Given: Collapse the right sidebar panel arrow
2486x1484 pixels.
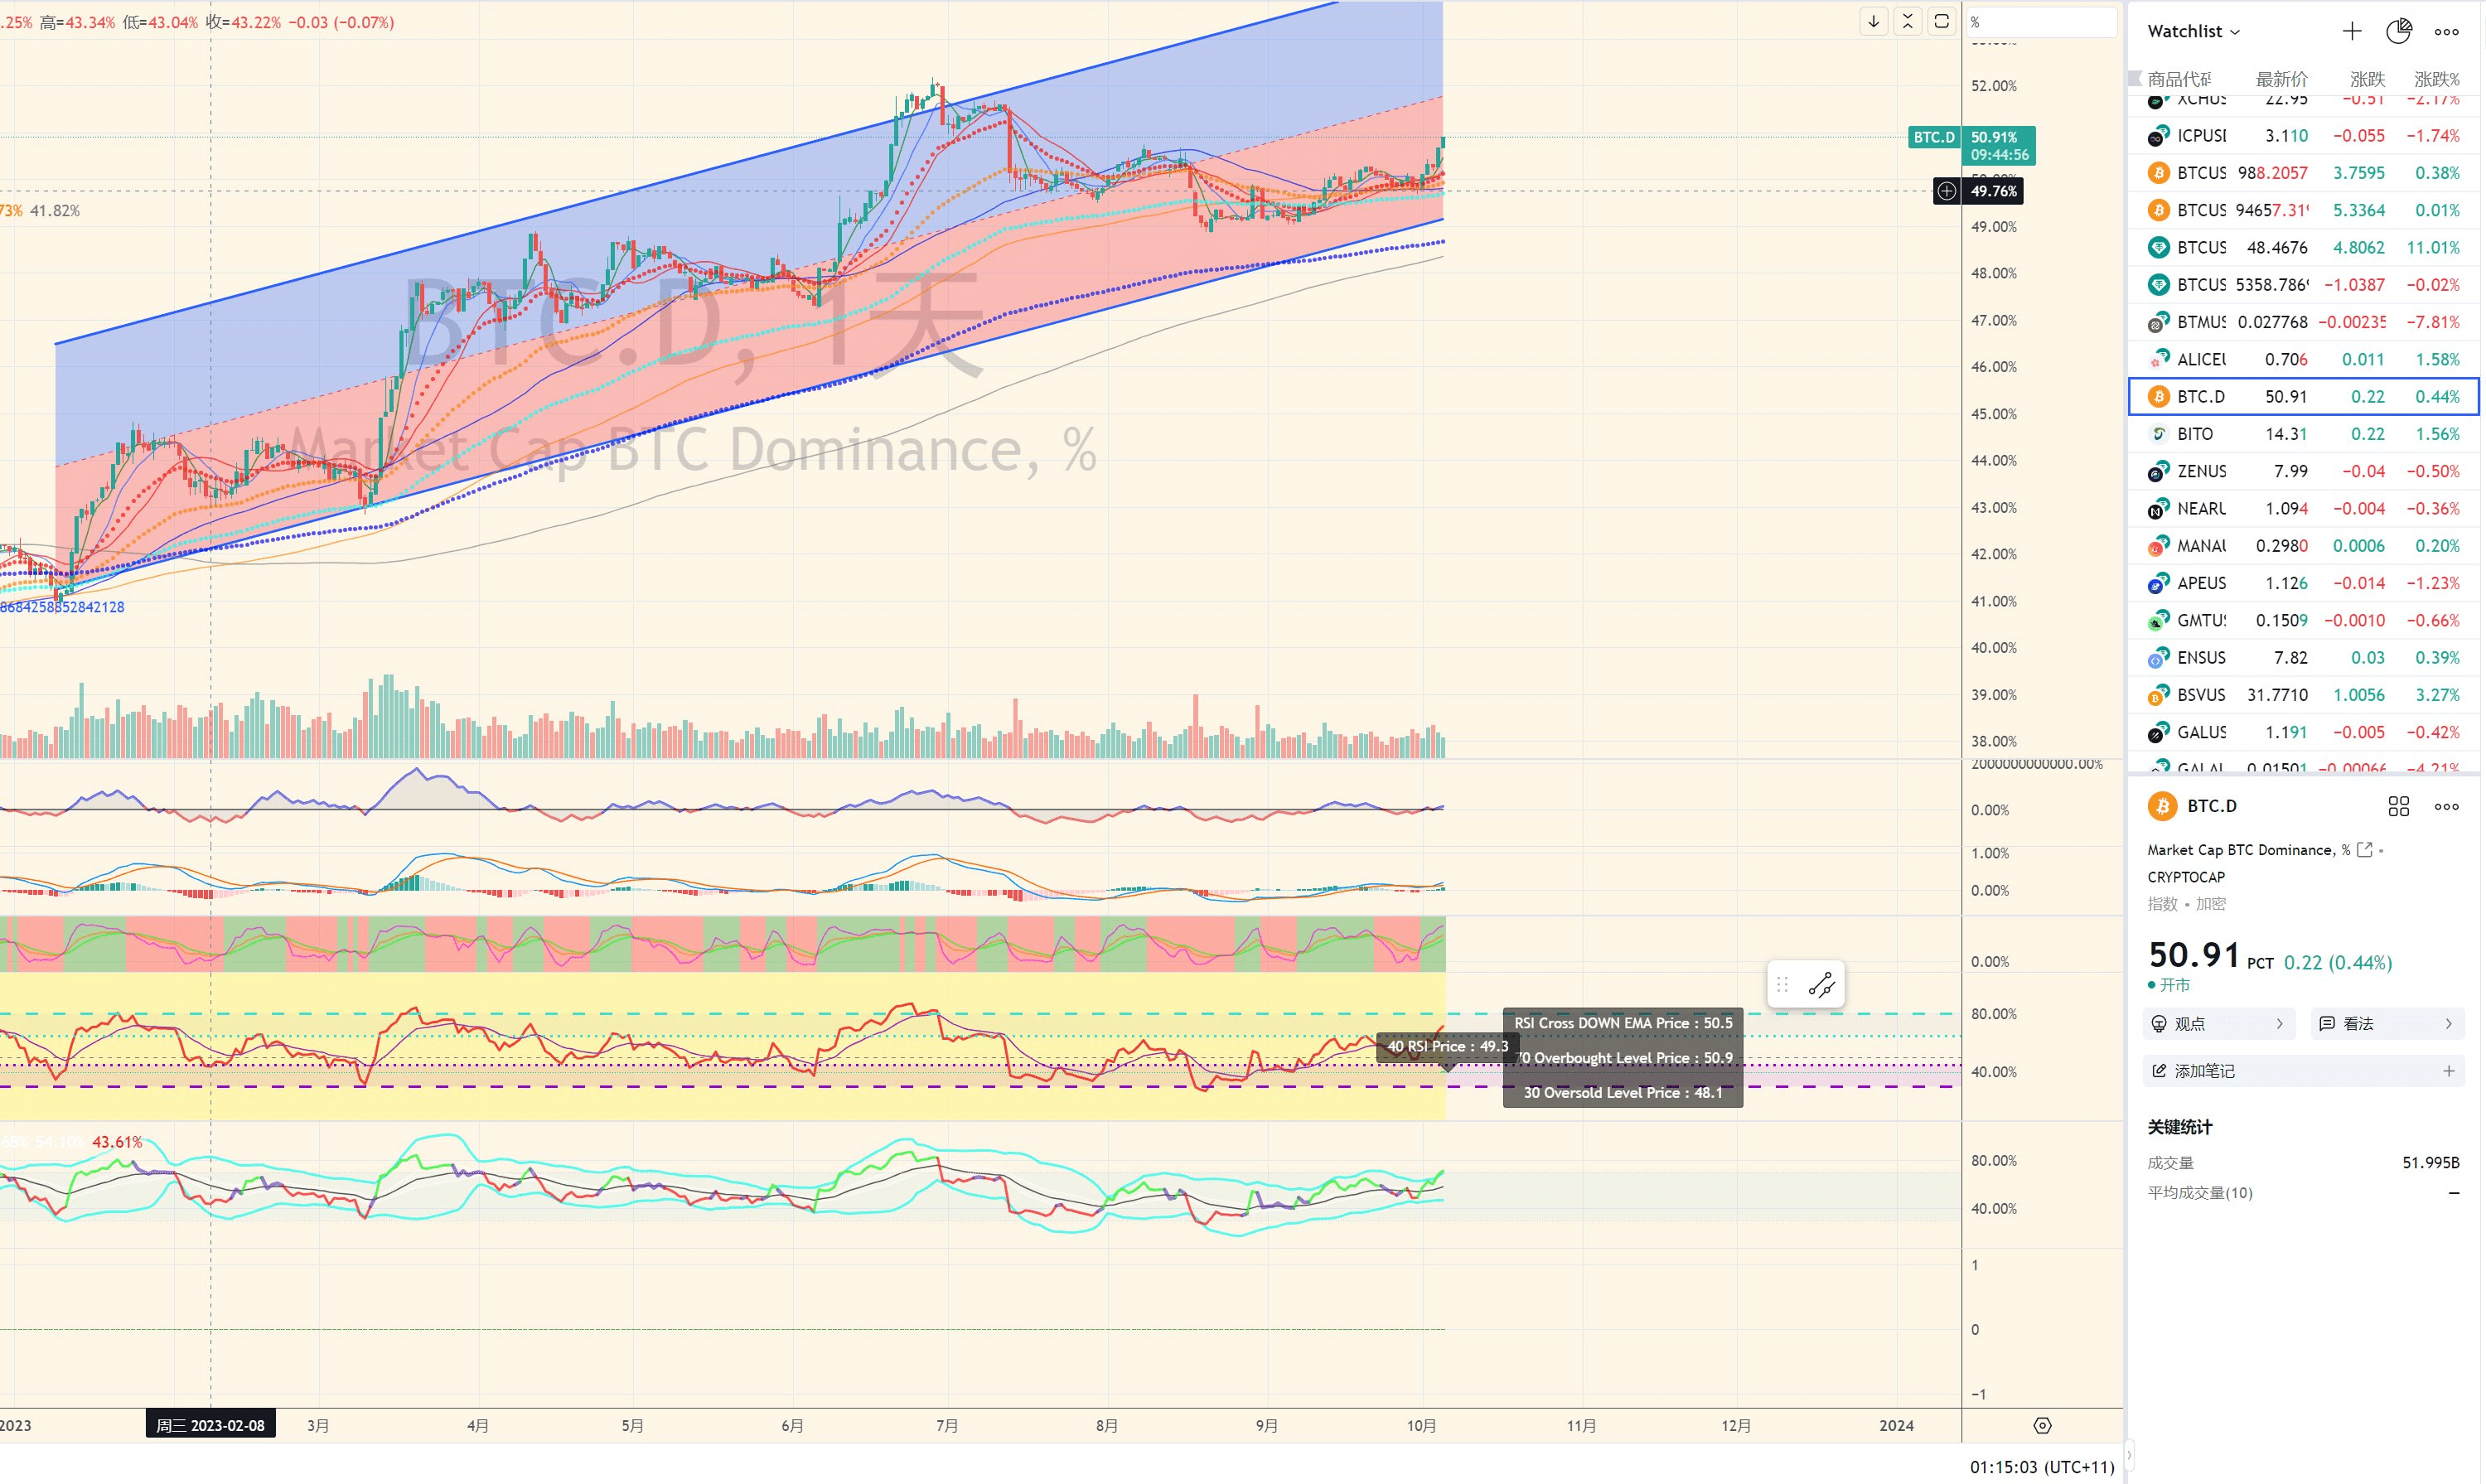Looking at the screenshot, I should 2128,1455.
